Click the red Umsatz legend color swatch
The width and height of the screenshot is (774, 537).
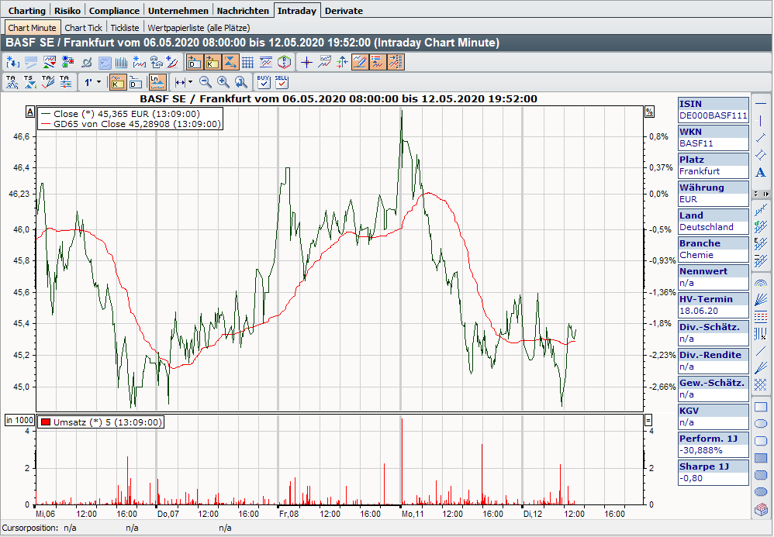click(x=46, y=422)
